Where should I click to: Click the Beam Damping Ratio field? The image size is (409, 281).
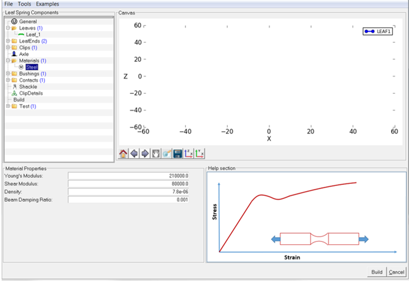[x=128, y=200]
